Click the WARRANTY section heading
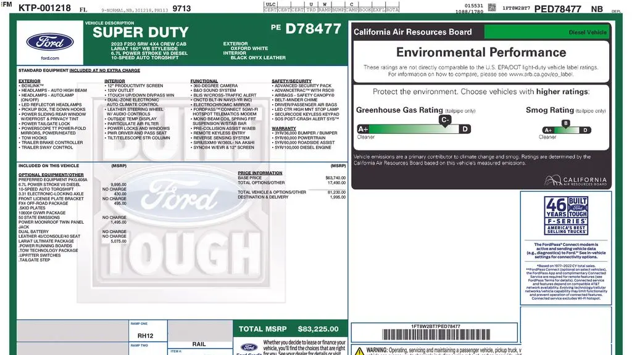The height and width of the screenshot is (355, 632). point(284,128)
